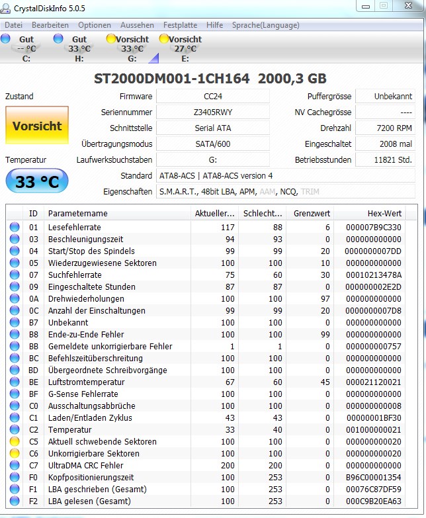Click the status icon for LBA geschrieben (Gesamt)

(15, 489)
